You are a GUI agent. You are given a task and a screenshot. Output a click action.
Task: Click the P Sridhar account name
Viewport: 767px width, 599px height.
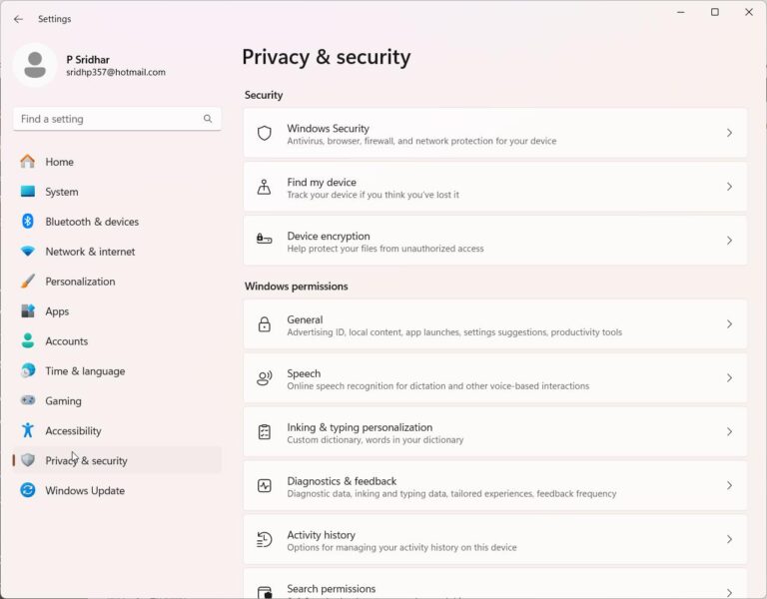[88, 60]
